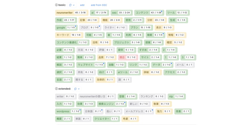The height and width of the screenshot is (125, 252).
Task: Click the 活用 keyword chip
Action: coord(101,43)
